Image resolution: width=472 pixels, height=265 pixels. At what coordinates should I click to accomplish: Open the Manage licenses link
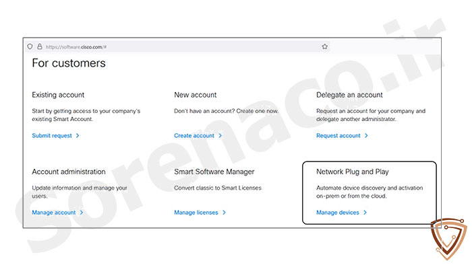(196, 213)
